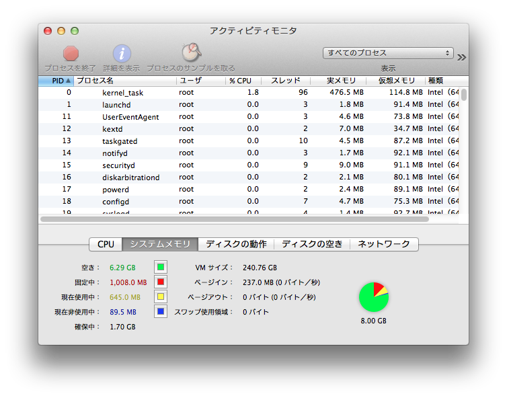Click the Sample Process icon
This screenshot has width=507, height=398.
(x=191, y=53)
